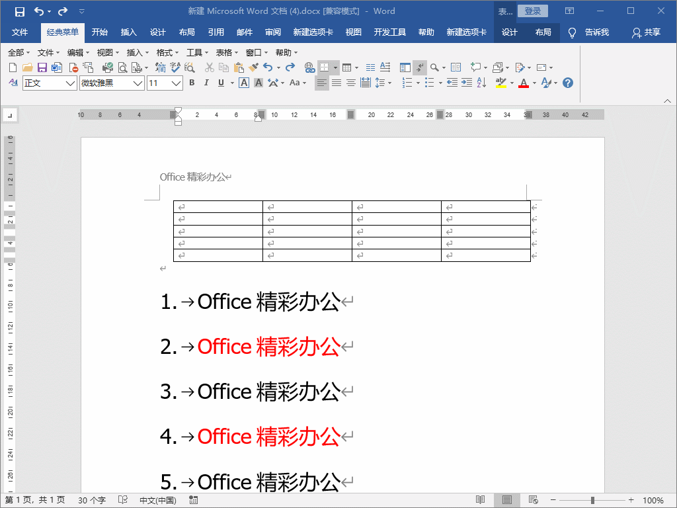Click the Styles pane icon beside style box

[13, 83]
